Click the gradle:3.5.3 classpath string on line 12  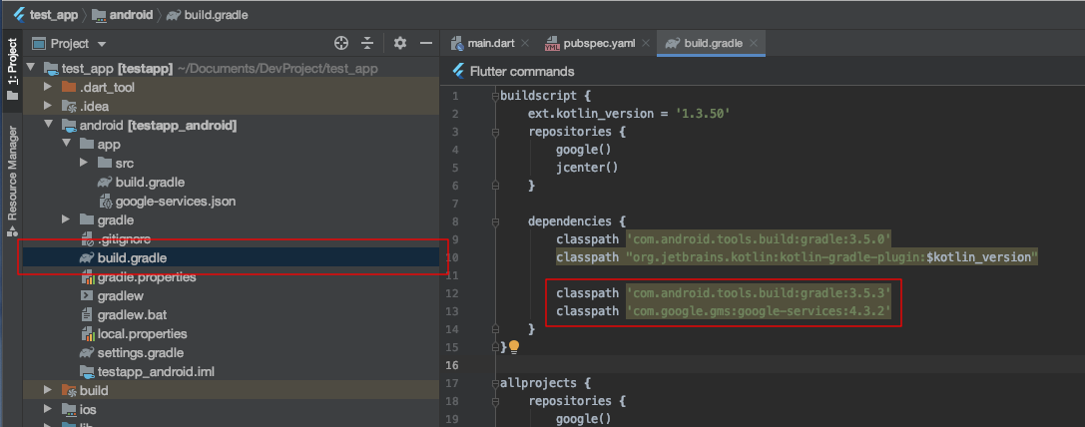[759, 292]
